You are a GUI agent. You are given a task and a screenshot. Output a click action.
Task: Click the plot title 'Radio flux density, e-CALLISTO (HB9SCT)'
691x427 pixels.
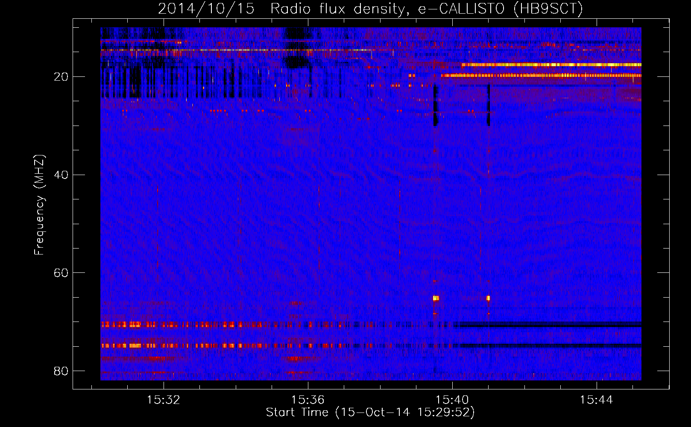(427, 9)
